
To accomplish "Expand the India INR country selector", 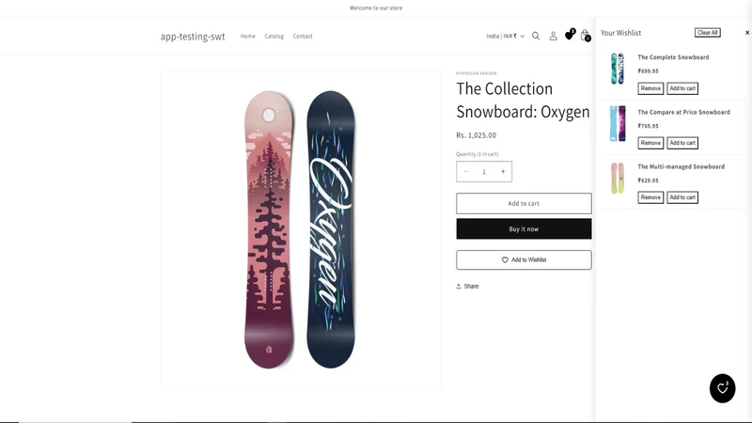I will point(506,36).
